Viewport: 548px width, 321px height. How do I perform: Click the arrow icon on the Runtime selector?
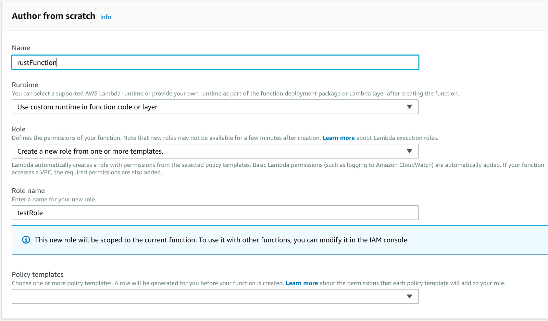click(409, 107)
